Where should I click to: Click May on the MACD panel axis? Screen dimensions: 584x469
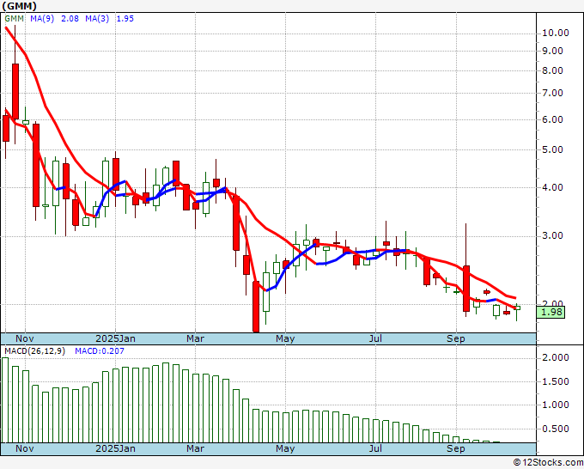(x=285, y=448)
